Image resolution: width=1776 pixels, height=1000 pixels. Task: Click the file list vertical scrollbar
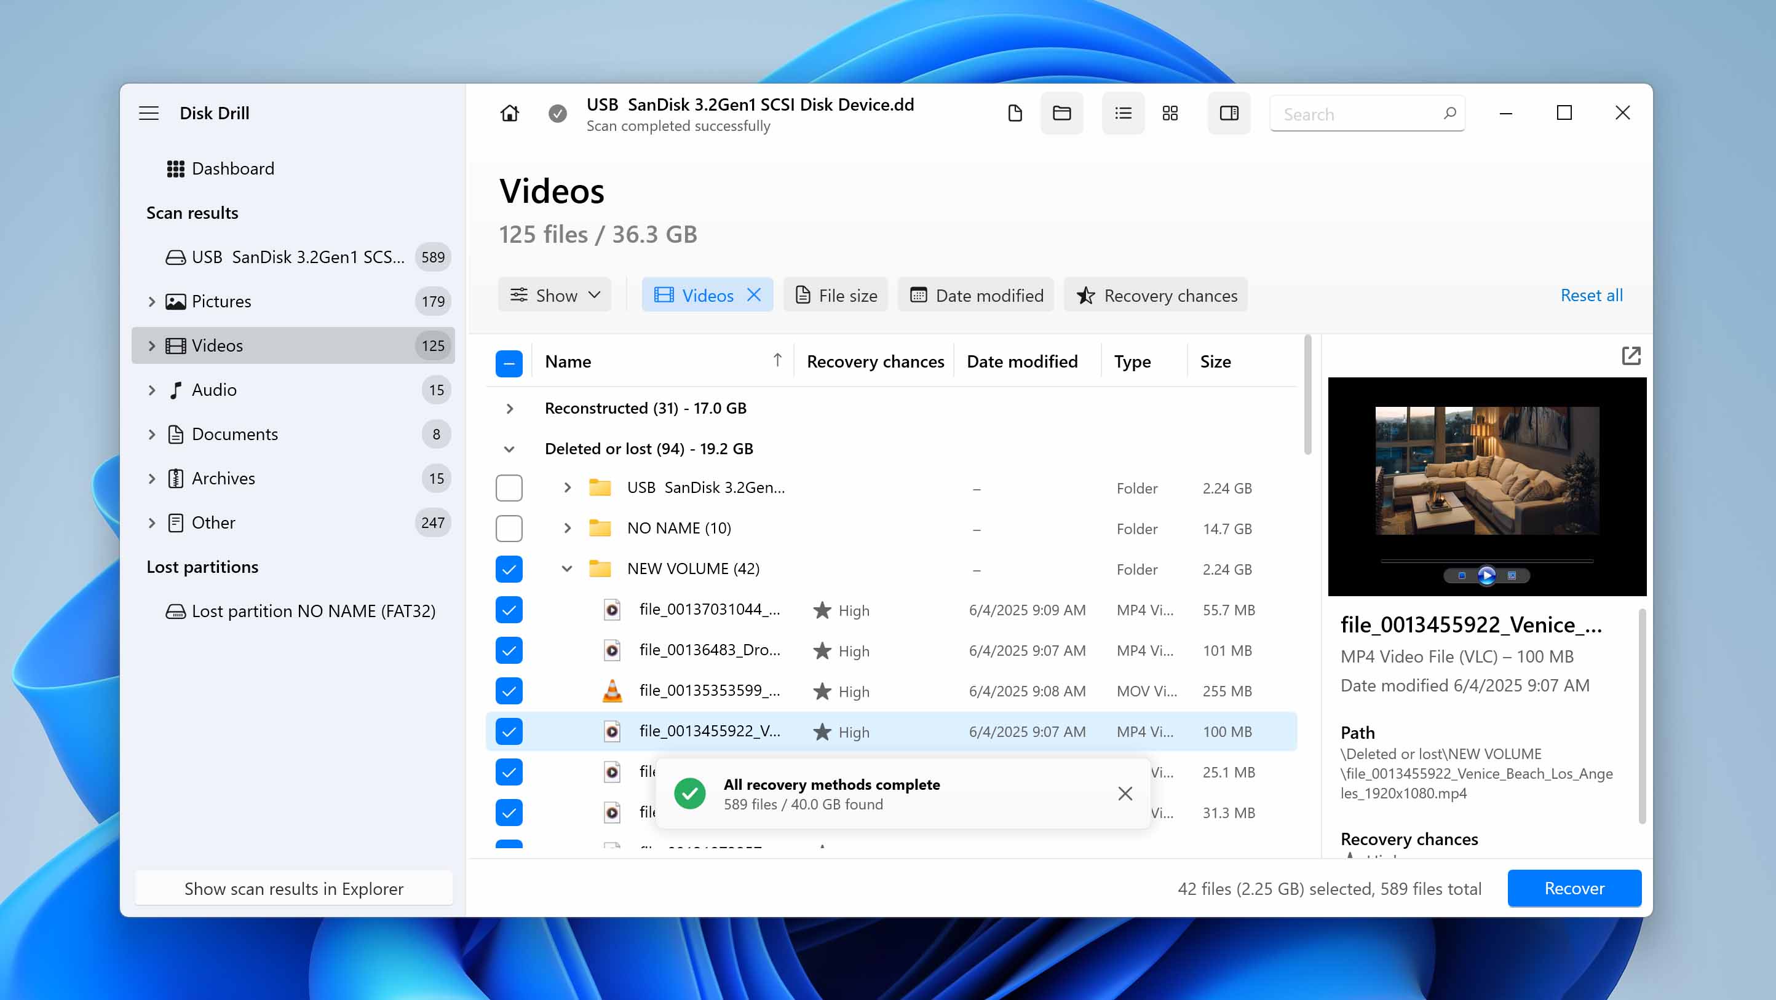1307,396
